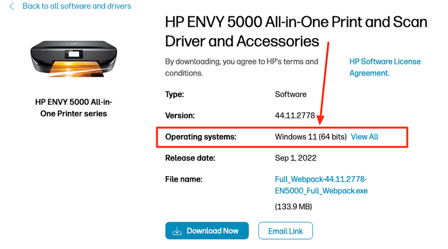This screenshot has width=448, height=249.
Task: Click the 'File name:' label
Action: tap(183, 179)
